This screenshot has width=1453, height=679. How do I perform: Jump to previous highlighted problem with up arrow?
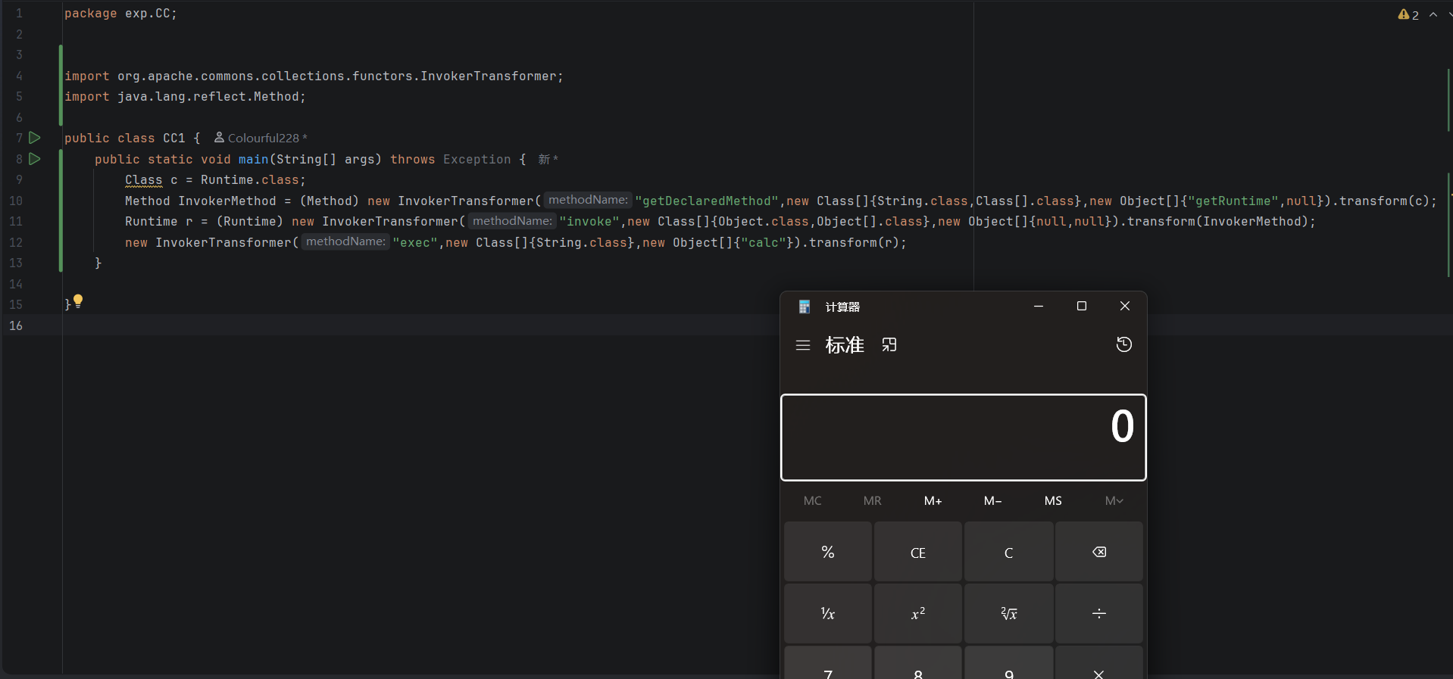click(x=1433, y=14)
